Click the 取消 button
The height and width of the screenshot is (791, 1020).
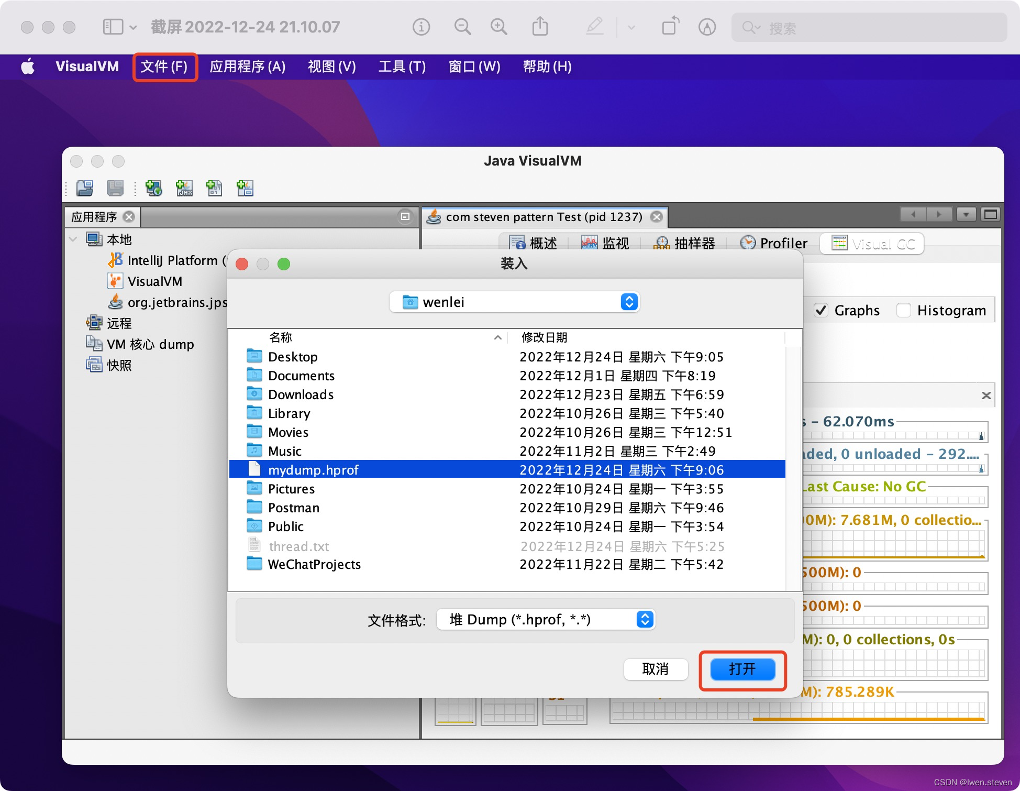[x=656, y=669]
